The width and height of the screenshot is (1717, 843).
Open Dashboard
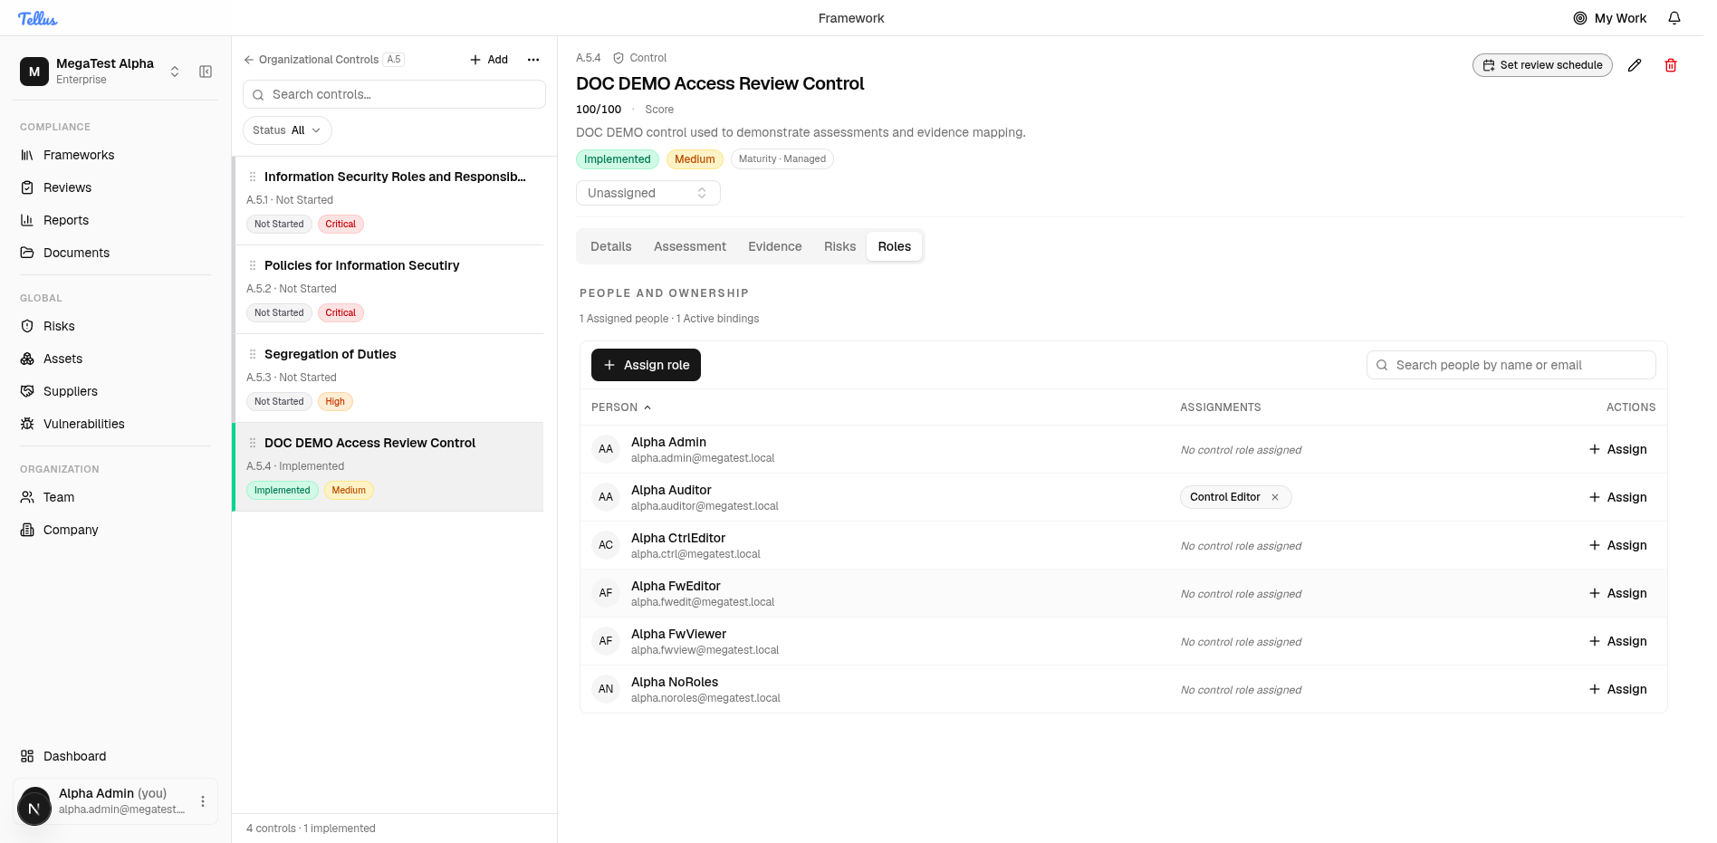[x=115, y=756]
